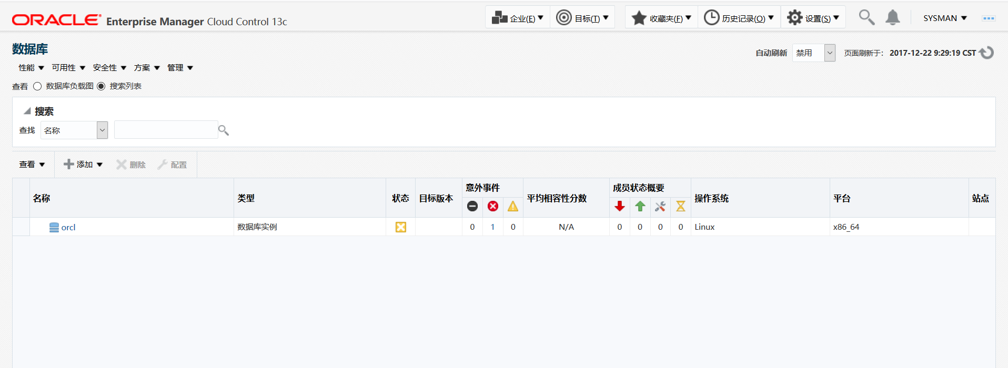Click the 删除 delete button
Screen dimensions: 1008x368
[131, 165]
